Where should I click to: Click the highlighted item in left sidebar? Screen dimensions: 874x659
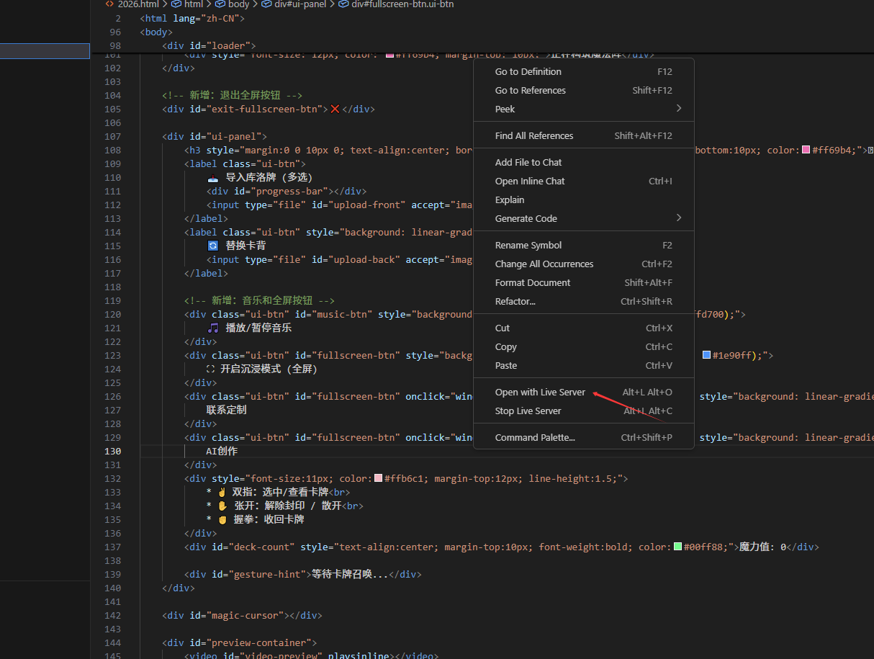click(45, 51)
